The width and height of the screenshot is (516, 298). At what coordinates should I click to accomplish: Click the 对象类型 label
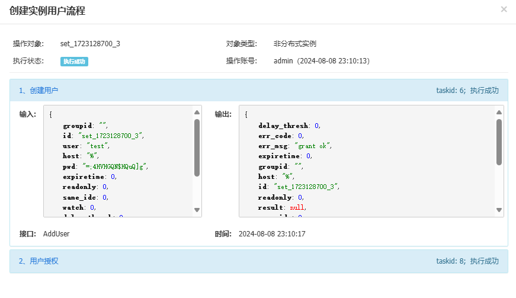(x=242, y=44)
